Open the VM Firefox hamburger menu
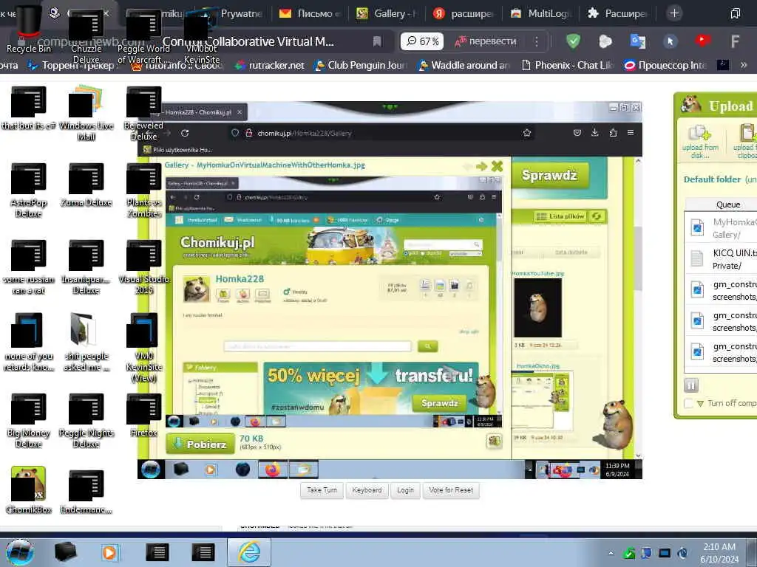 (631, 133)
